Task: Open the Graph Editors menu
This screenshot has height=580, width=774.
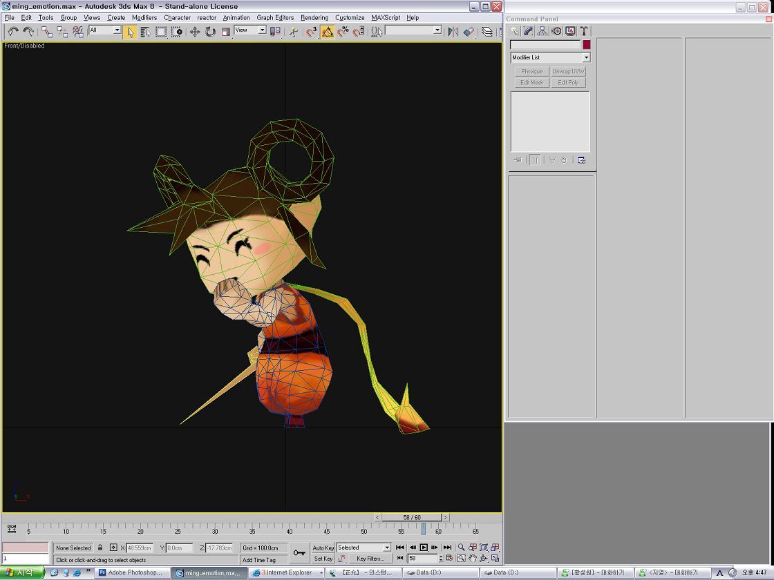Action: [275, 17]
